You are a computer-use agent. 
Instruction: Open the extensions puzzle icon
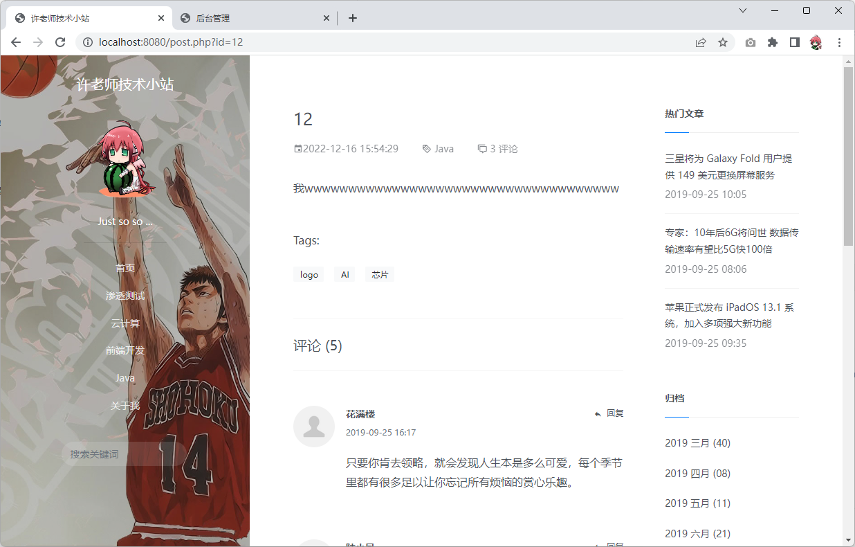coord(773,42)
